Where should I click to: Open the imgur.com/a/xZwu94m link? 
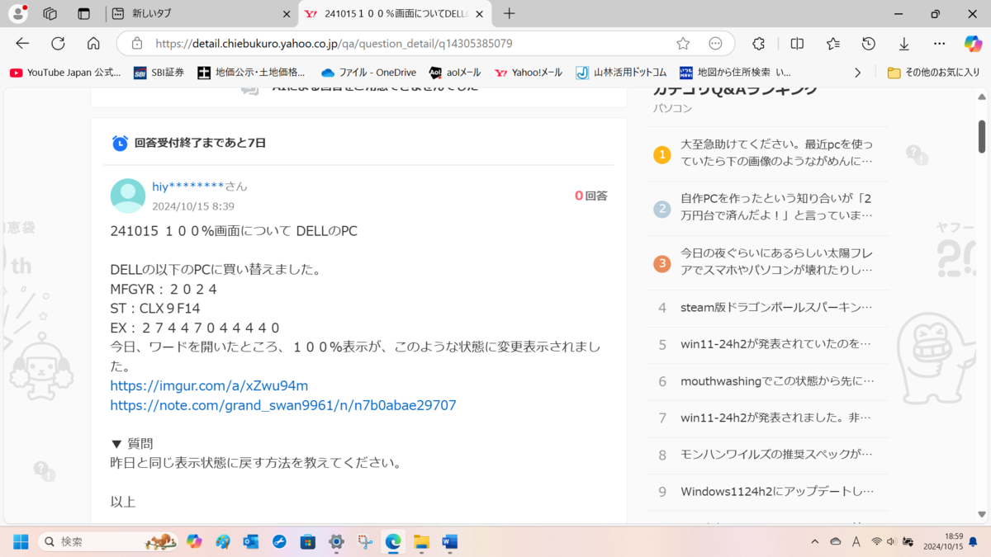click(x=209, y=385)
